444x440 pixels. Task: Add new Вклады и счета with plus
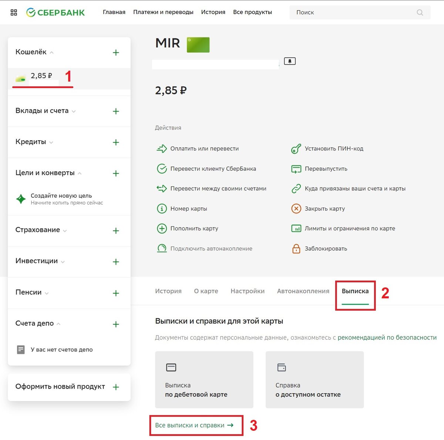click(x=116, y=111)
